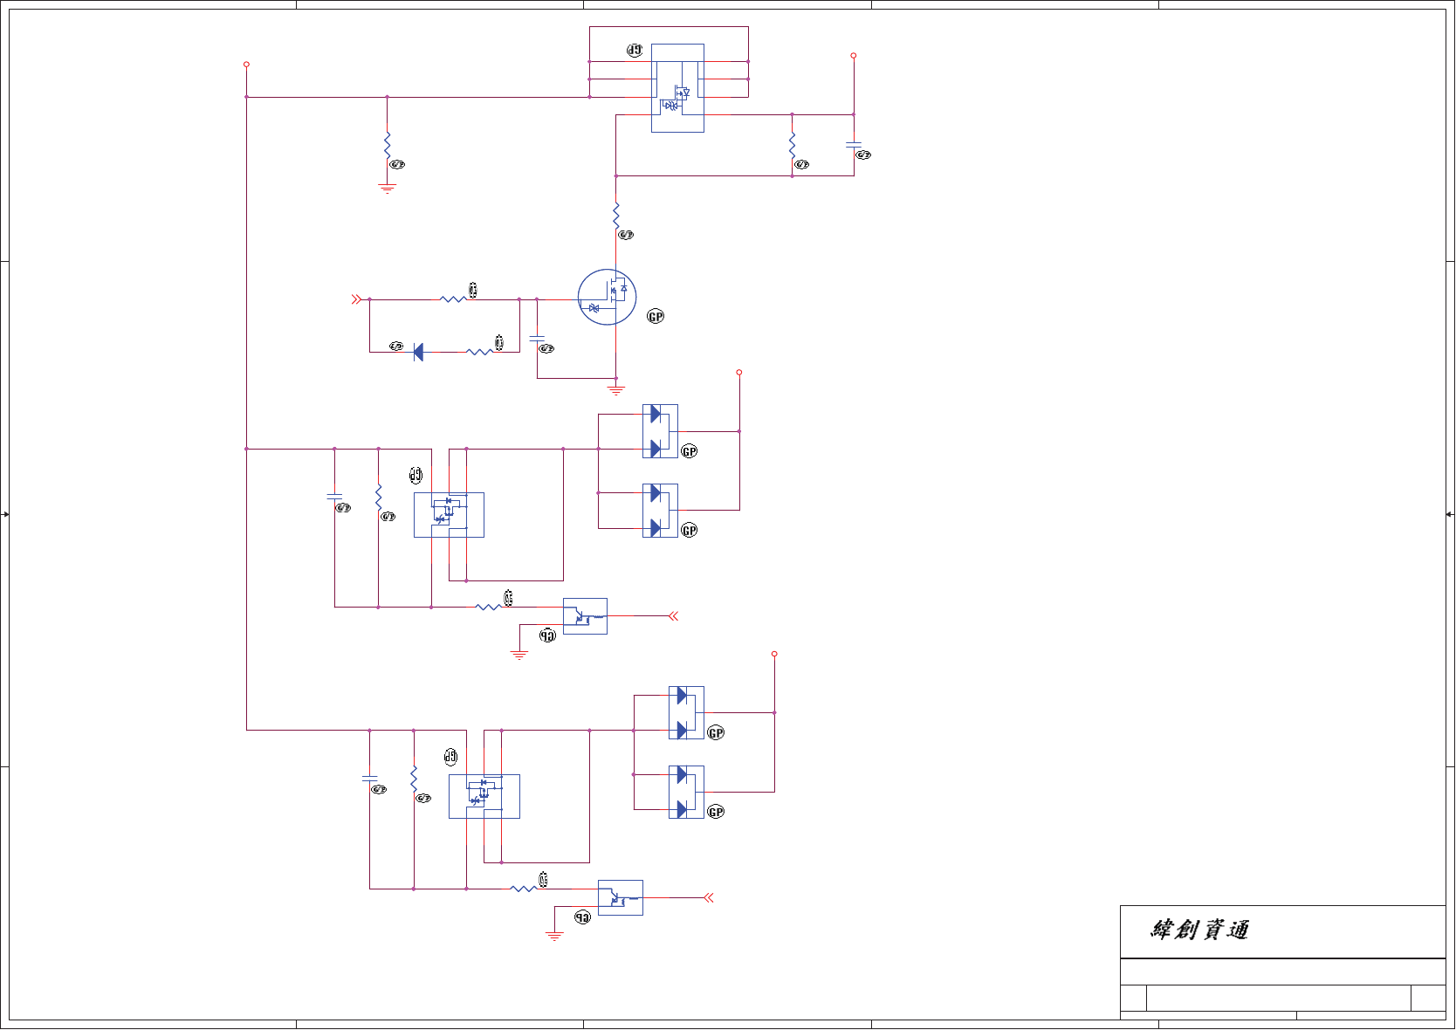Click the resistor between top MOSFET and circled MOSFET
1456x1030 pixels.
616,216
